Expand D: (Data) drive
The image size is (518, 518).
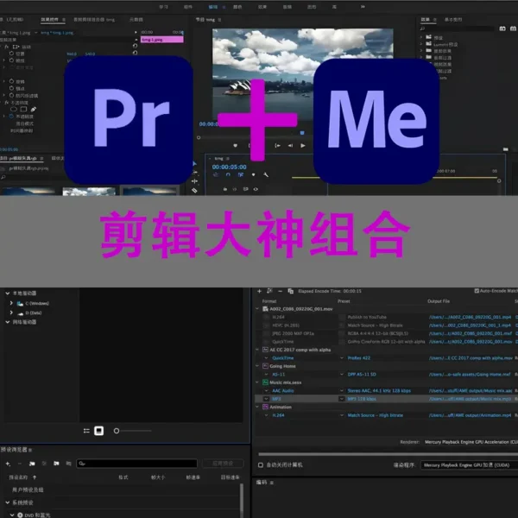11,313
